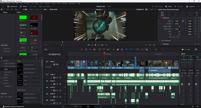The width and height of the screenshot is (201, 108).
Task: Open the Media Pool panel
Action: (x=12, y=6)
